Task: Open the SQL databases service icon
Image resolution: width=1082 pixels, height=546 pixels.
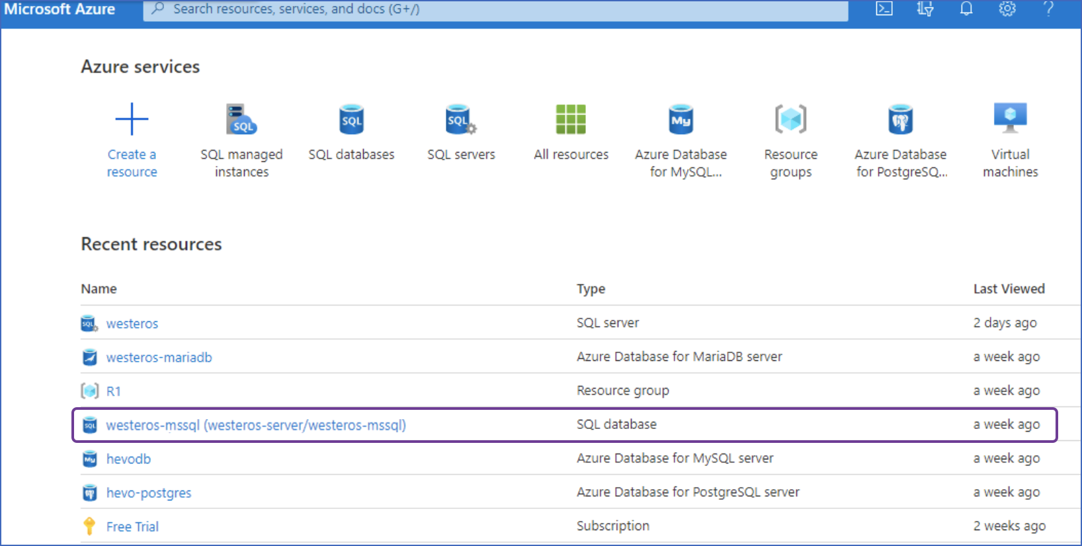Action: point(351,119)
